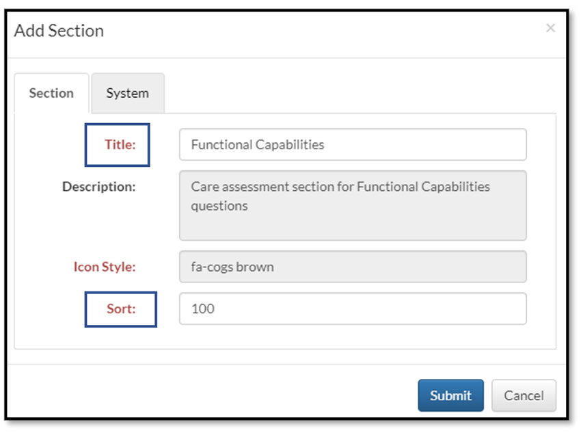Click the Submit button

(450, 395)
